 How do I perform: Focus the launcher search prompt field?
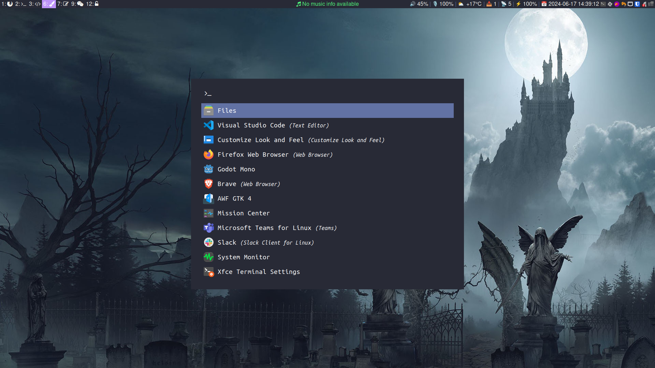pyautogui.click(x=327, y=93)
